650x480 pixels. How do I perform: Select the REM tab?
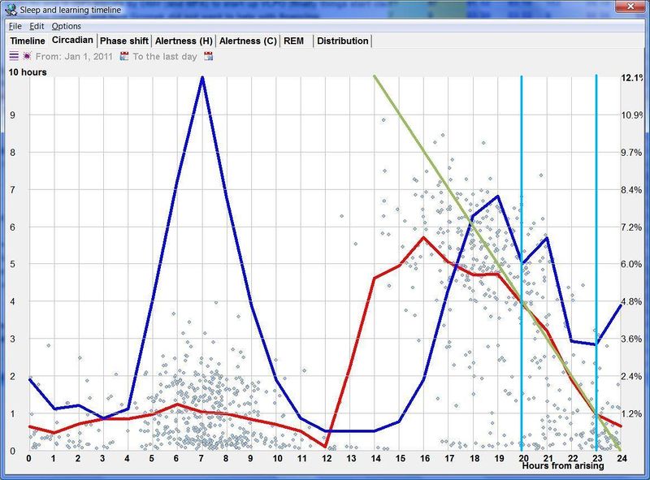pyautogui.click(x=294, y=40)
